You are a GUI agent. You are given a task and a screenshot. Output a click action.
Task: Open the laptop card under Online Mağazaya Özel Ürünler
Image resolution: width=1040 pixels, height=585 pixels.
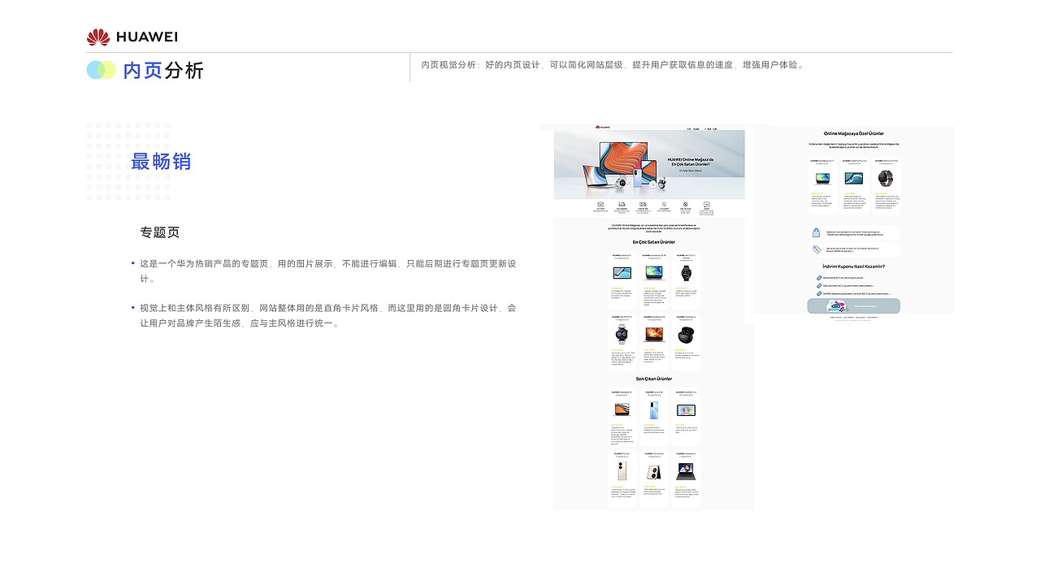tap(822, 186)
